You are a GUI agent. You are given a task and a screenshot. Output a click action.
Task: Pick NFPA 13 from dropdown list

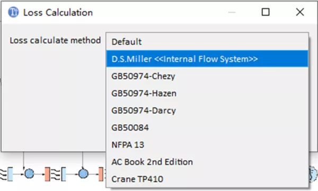tap(207, 145)
